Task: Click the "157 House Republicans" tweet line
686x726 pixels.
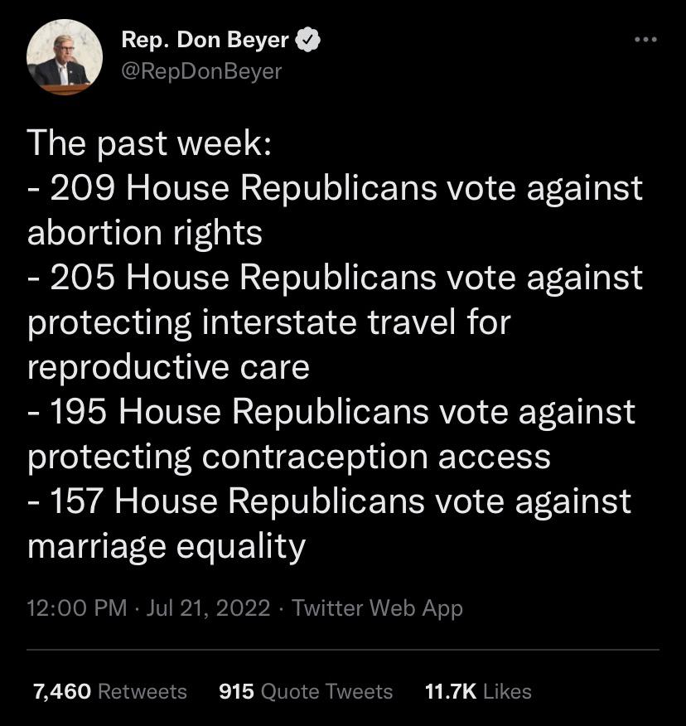Action: [x=329, y=501]
